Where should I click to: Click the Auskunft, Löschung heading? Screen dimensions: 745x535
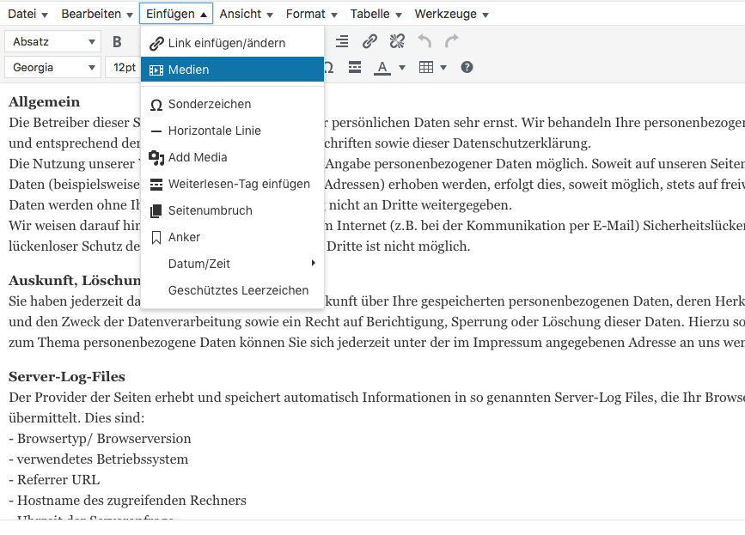(x=75, y=281)
